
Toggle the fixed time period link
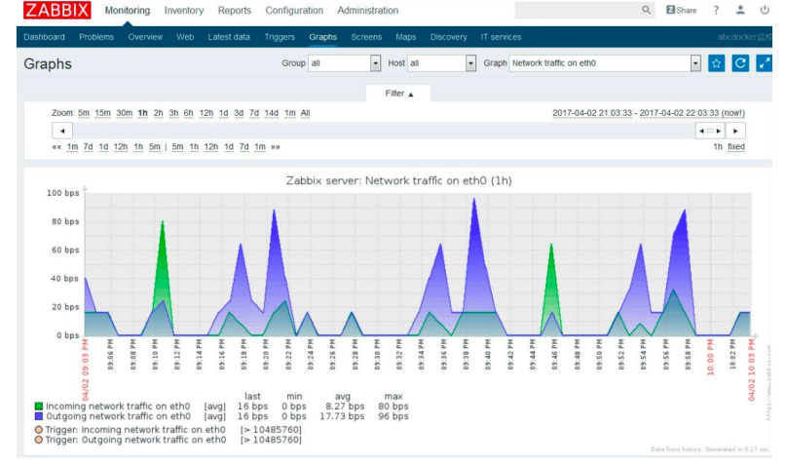tap(736, 147)
